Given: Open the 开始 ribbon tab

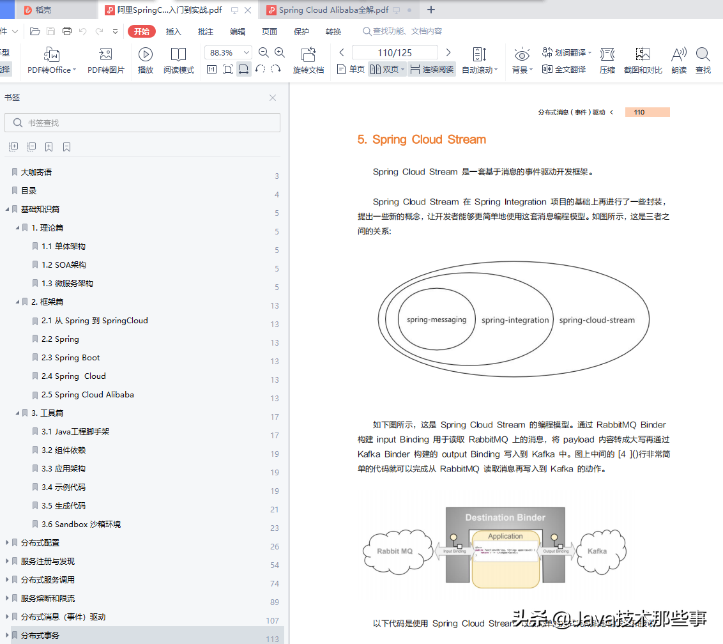Looking at the screenshot, I should pyautogui.click(x=142, y=31).
